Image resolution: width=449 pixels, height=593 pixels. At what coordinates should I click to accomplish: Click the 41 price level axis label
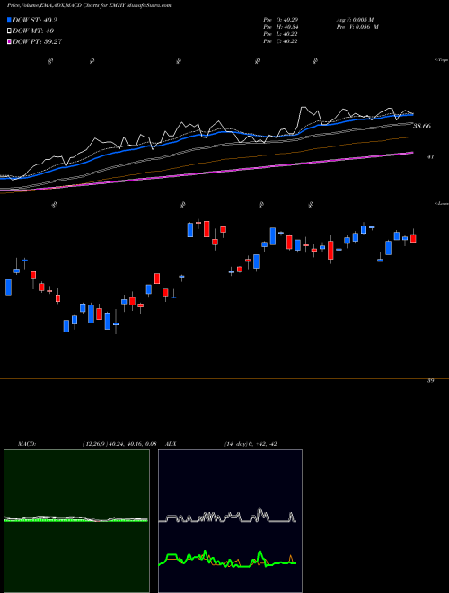tap(430, 157)
